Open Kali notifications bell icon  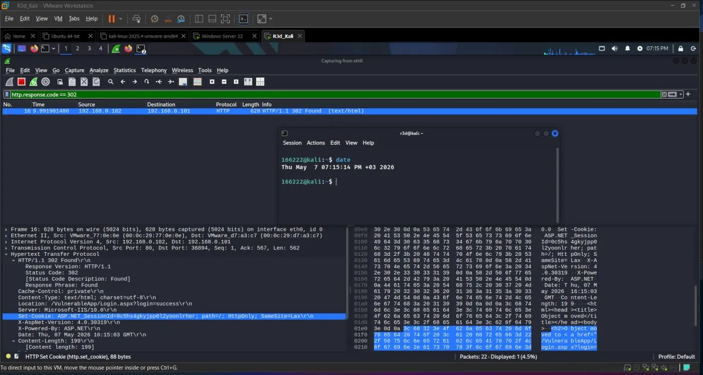pos(627,48)
